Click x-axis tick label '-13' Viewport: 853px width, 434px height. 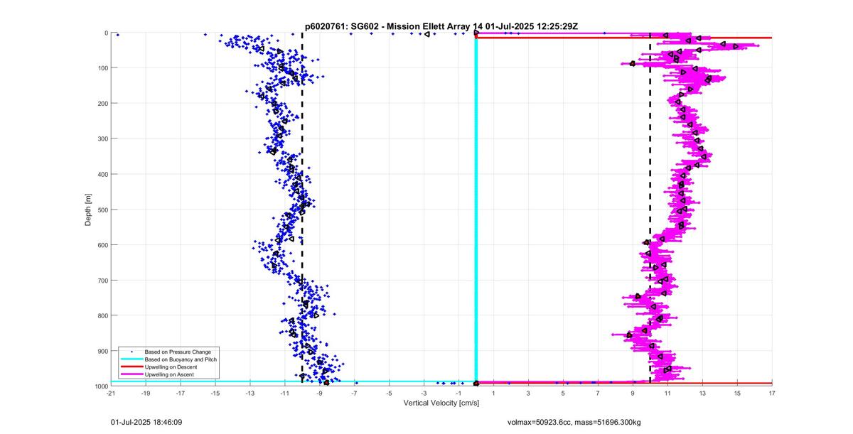point(250,393)
